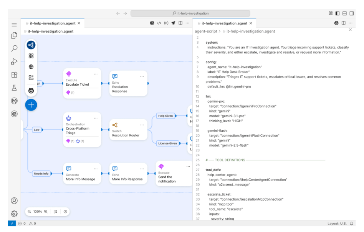The width and height of the screenshot is (364, 232).
Task: Toggle the secondary side bar layout button
Action: coord(351,13)
